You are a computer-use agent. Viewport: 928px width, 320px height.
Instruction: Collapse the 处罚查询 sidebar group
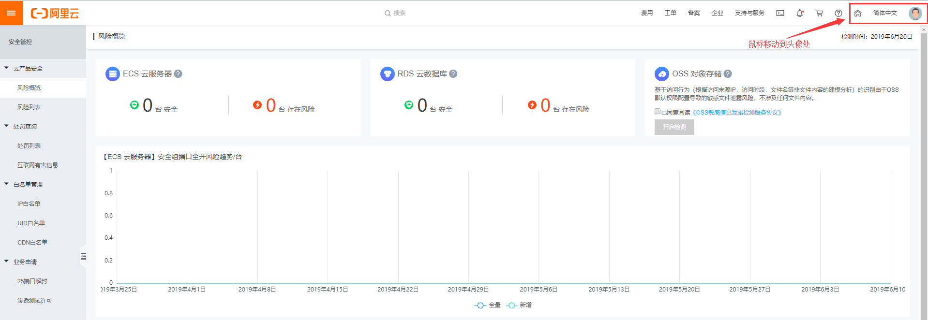point(6,126)
